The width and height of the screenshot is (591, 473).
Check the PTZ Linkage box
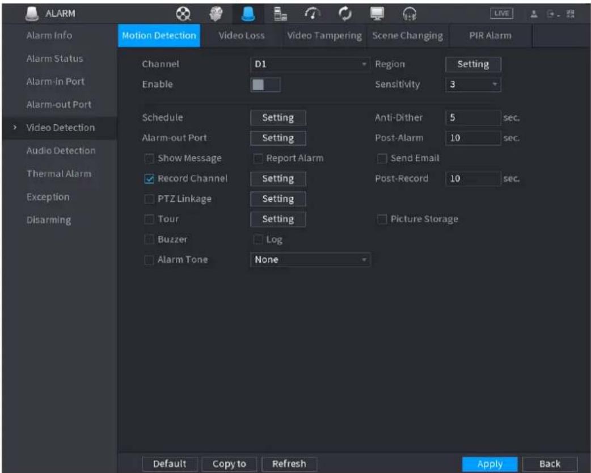(x=149, y=199)
